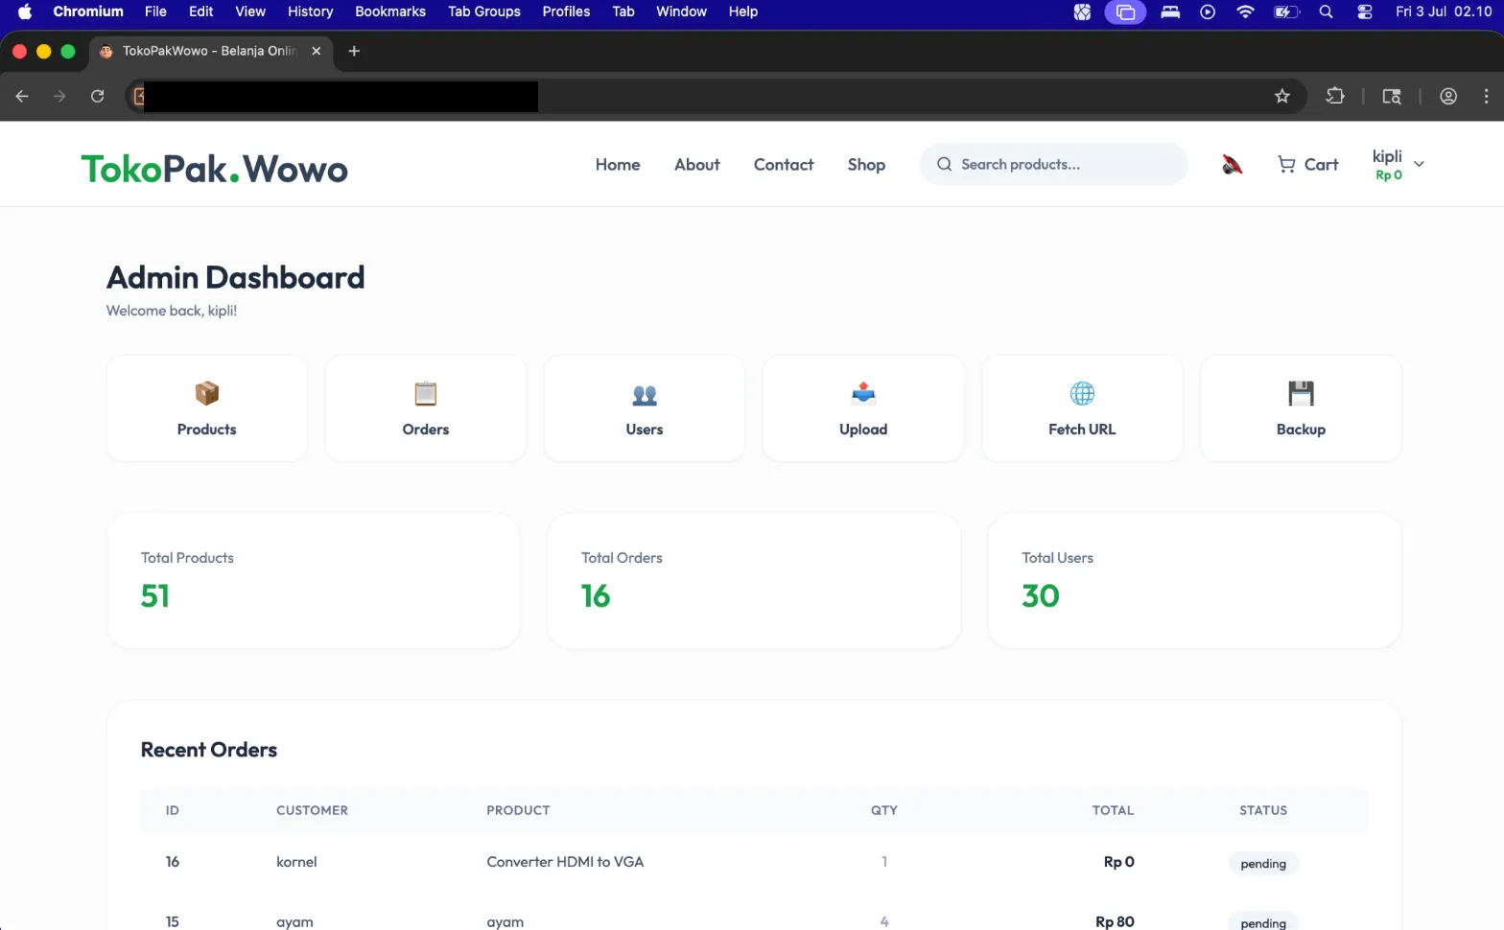The width and height of the screenshot is (1504, 930).
Task: Open the About page link
Action: pos(697,165)
